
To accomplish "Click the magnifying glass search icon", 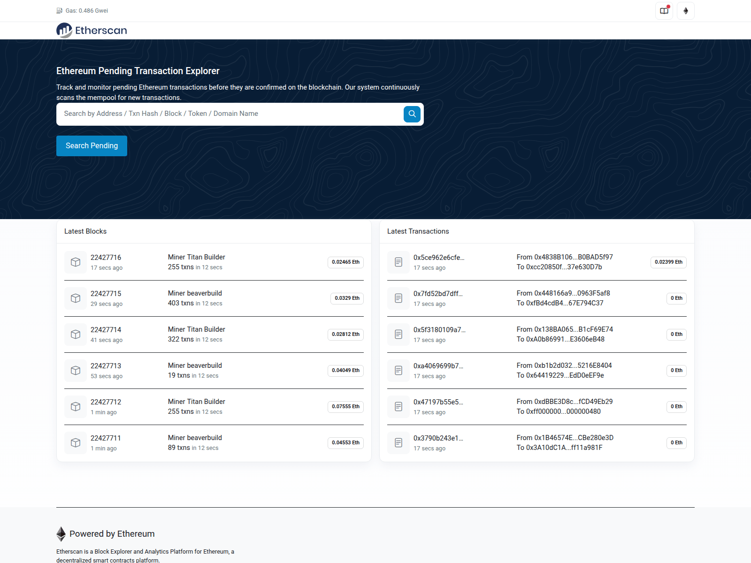I will pyautogui.click(x=412, y=114).
